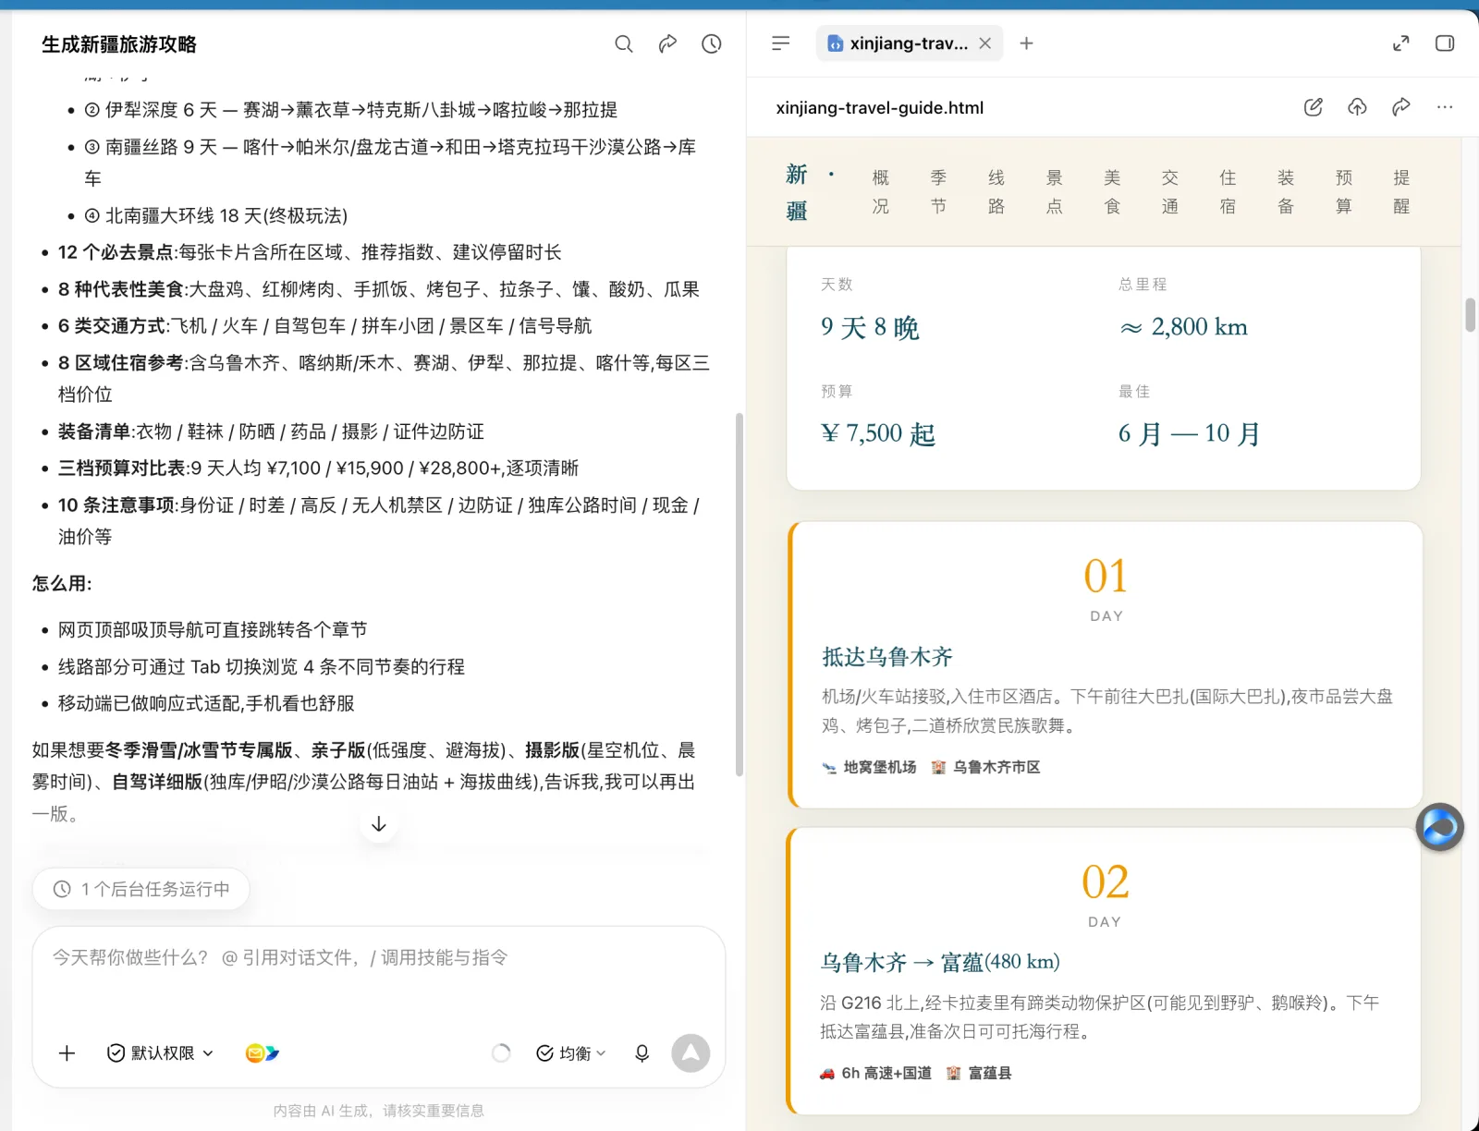The width and height of the screenshot is (1479, 1131).
Task: Go to 概况 section in page nav
Action: (x=881, y=191)
